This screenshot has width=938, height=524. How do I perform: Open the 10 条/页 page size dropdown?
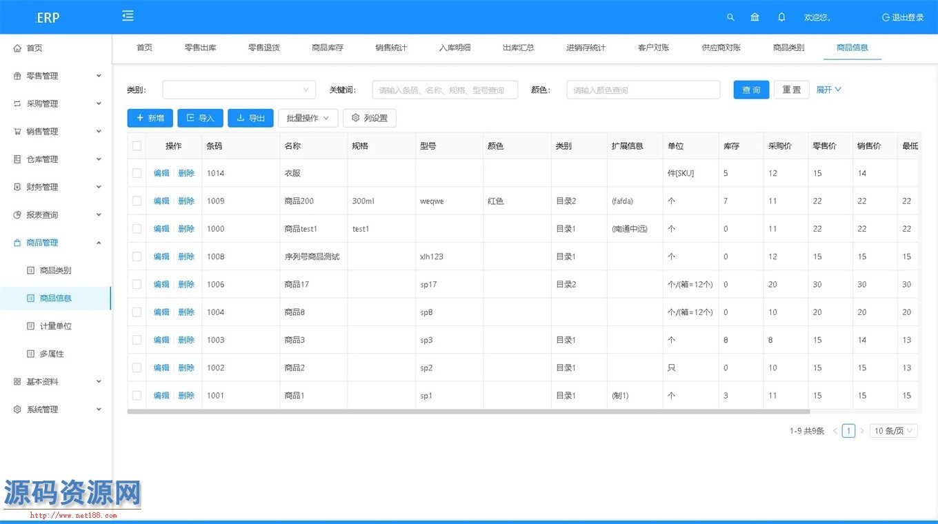[894, 431]
